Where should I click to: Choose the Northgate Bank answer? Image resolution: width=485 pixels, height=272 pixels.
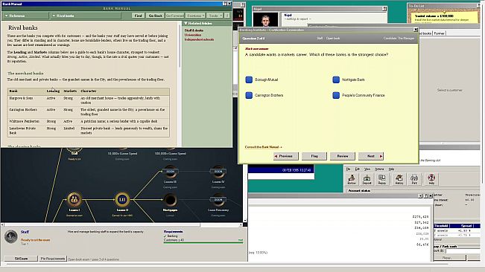[336, 80]
